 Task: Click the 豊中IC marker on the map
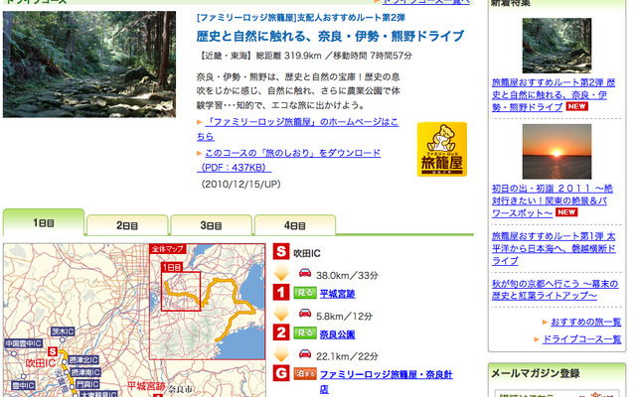click(x=23, y=386)
